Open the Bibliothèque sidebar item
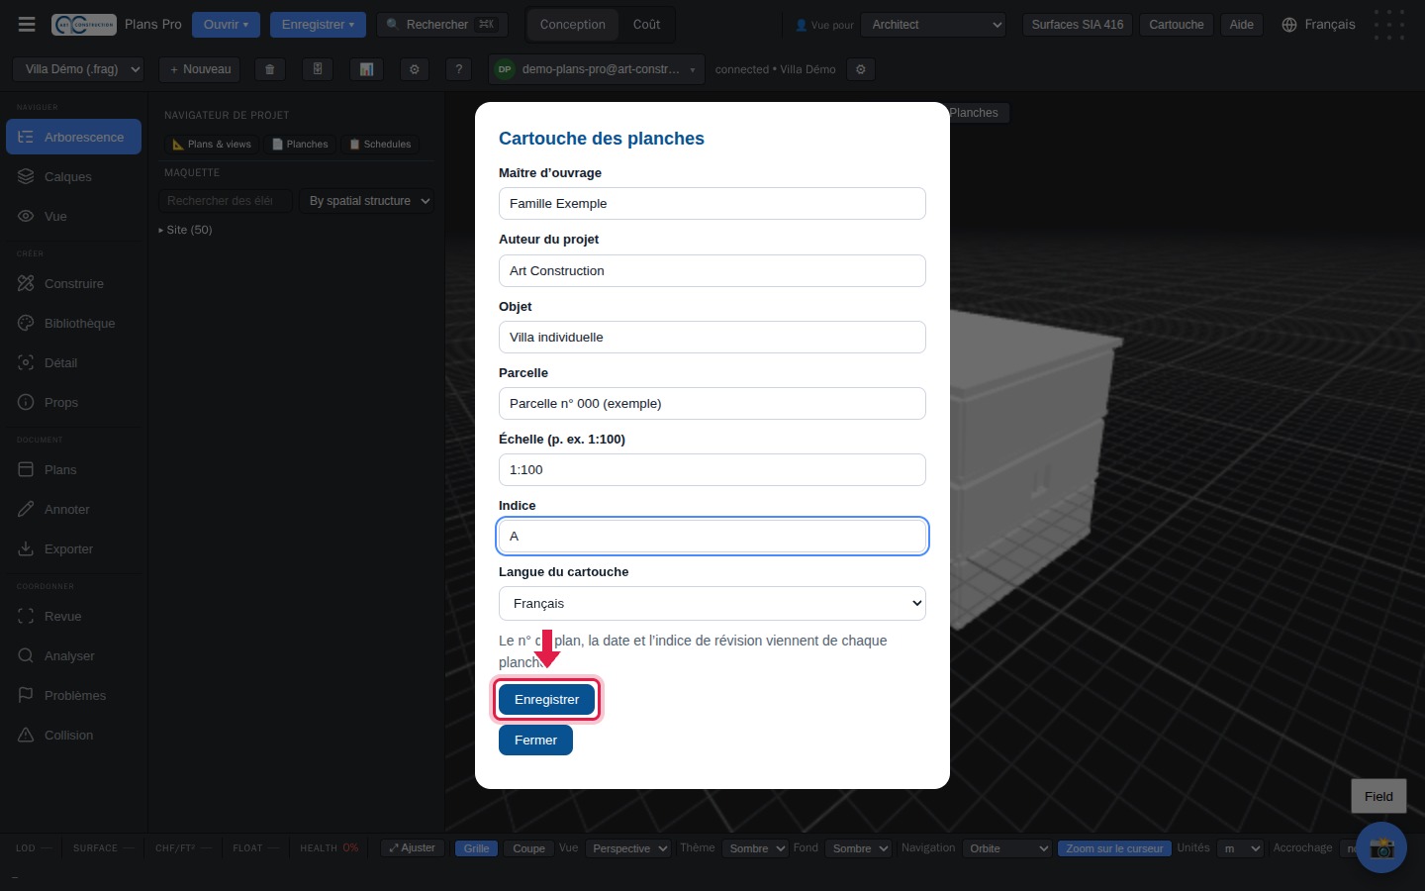Image resolution: width=1425 pixels, height=891 pixels. pyautogui.click(x=74, y=323)
